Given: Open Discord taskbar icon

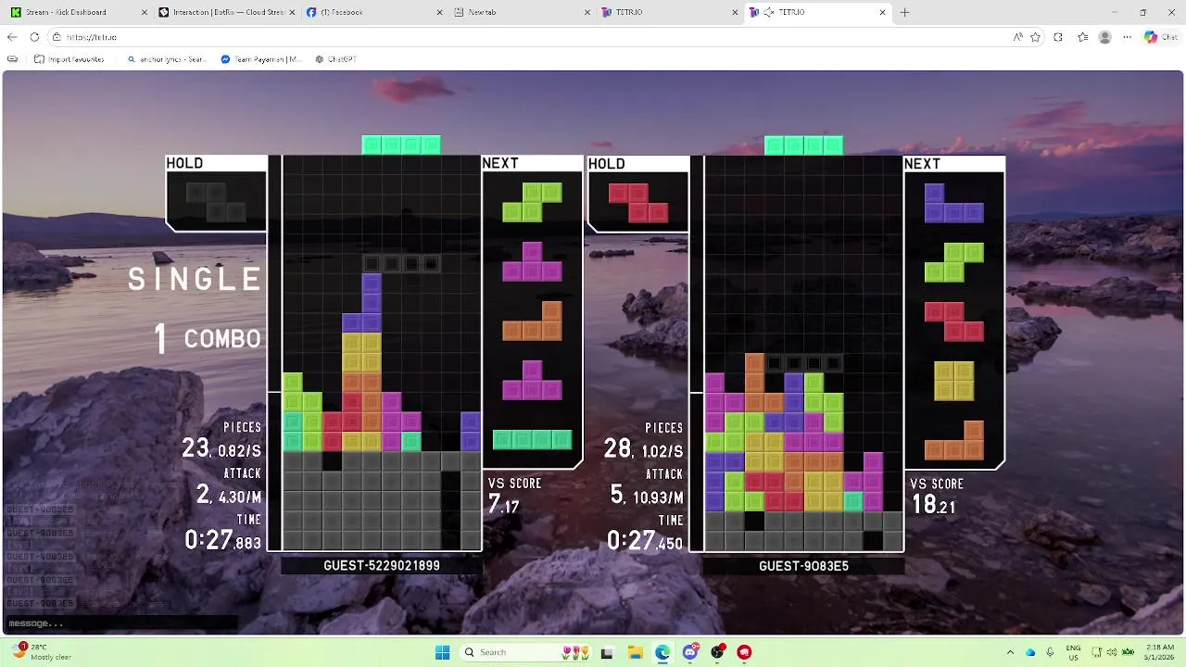Looking at the screenshot, I should point(690,652).
